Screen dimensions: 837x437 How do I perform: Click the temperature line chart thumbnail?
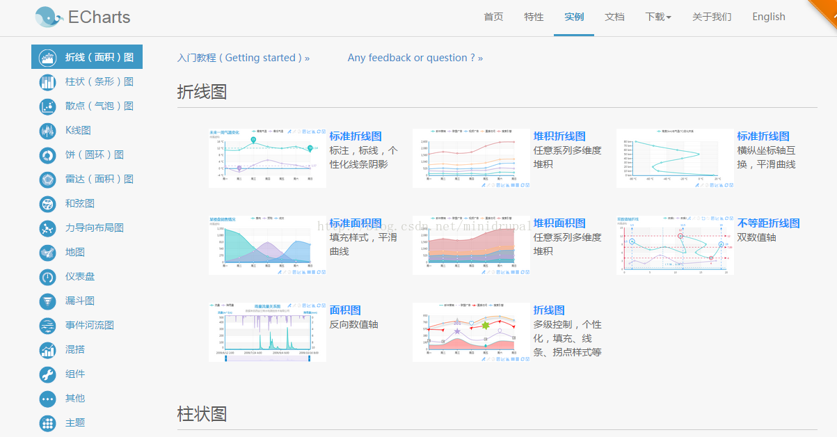click(x=267, y=158)
